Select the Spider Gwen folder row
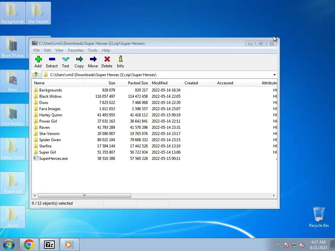 [154, 140]
